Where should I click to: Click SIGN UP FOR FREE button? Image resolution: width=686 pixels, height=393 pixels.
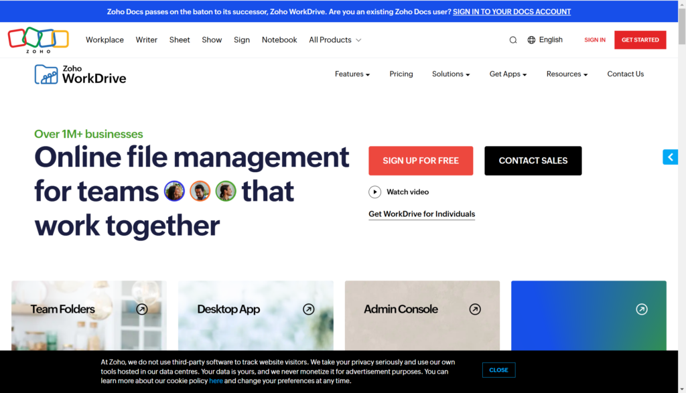(421, 161)
